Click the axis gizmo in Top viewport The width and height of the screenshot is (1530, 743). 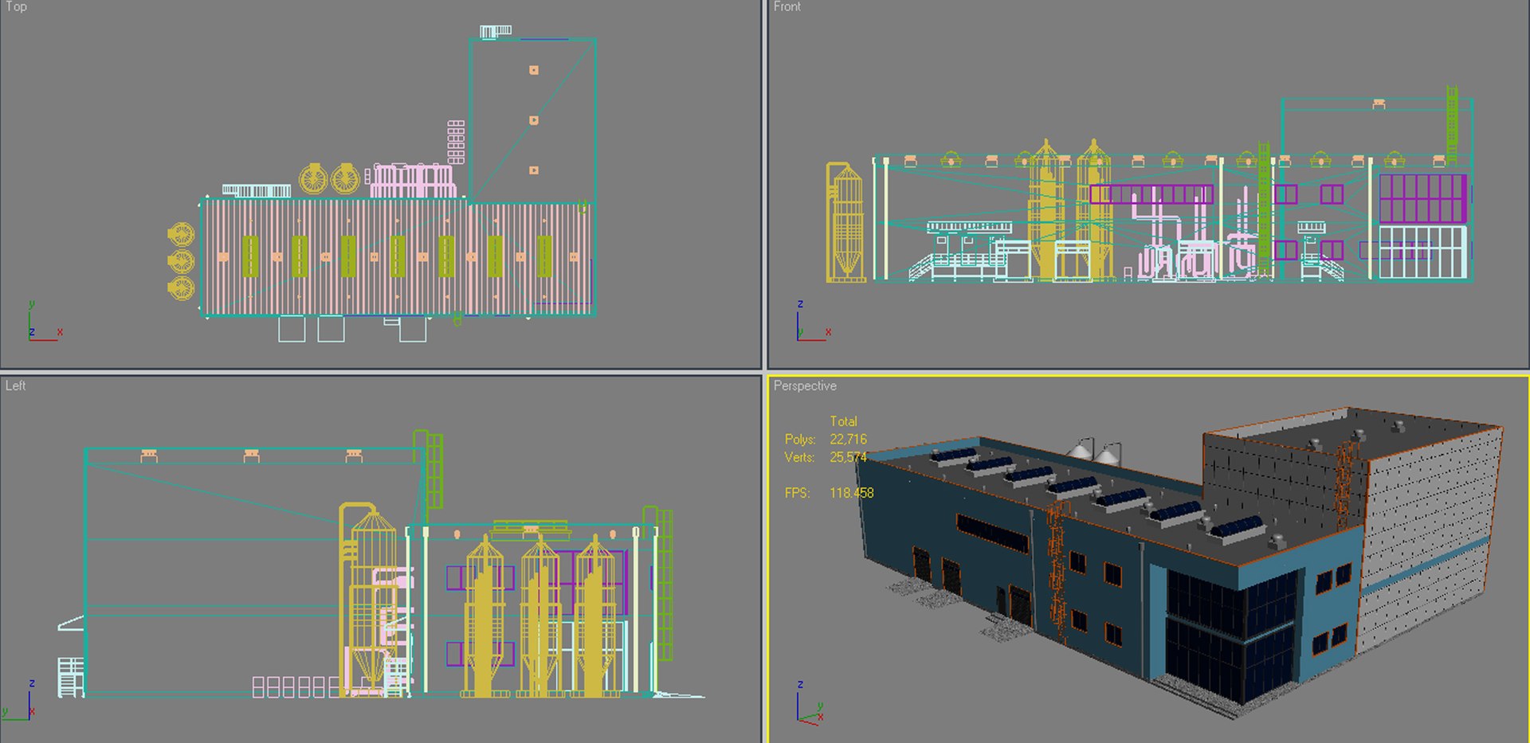tap(44, 322)
